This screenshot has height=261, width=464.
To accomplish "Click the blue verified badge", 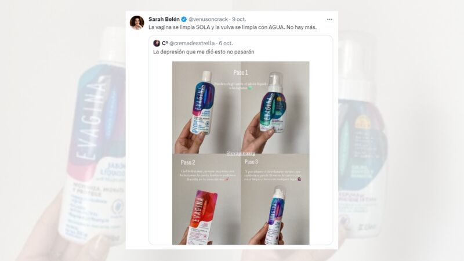I will pyautogui.click(x=184, y=19).
